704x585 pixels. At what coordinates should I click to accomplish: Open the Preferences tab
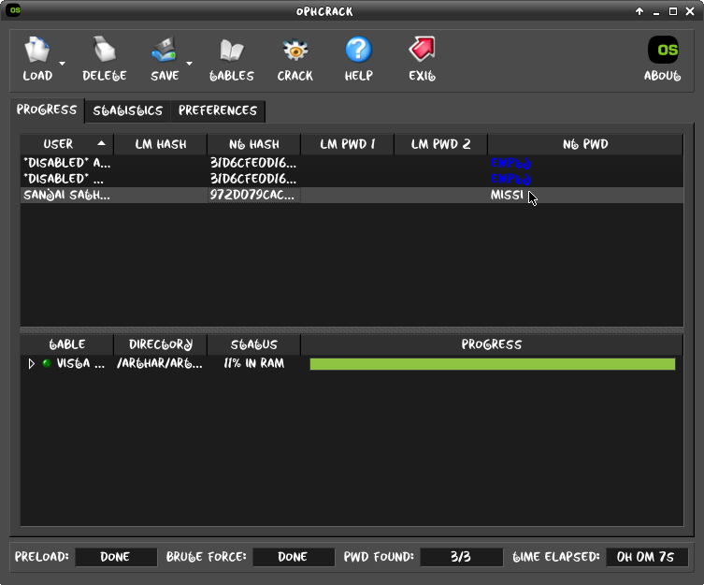click(218, 110)
